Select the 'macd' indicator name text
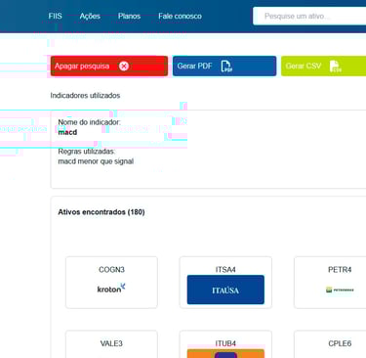The width and height of the screenshot is (366, 358). point(67,132)
